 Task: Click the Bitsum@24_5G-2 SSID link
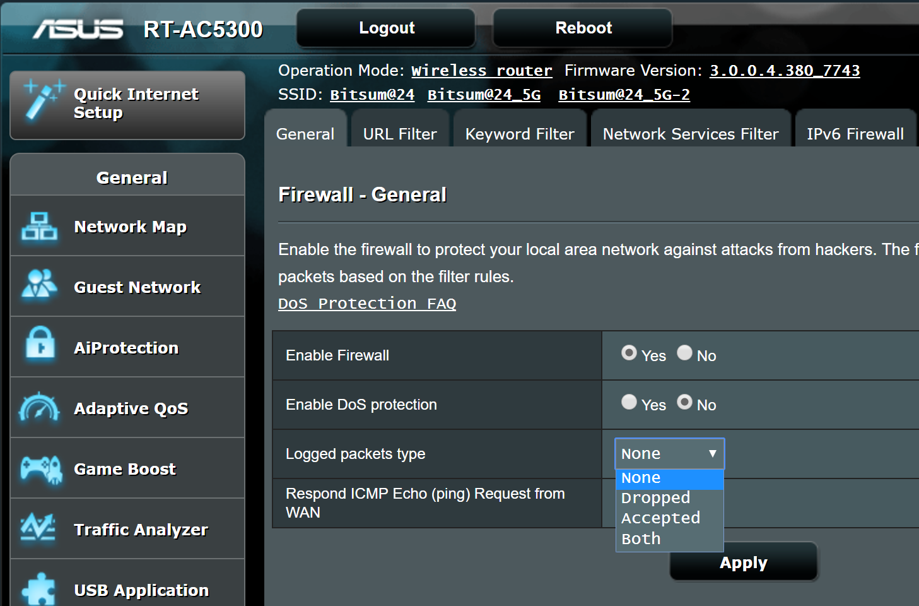coord(624,95)
